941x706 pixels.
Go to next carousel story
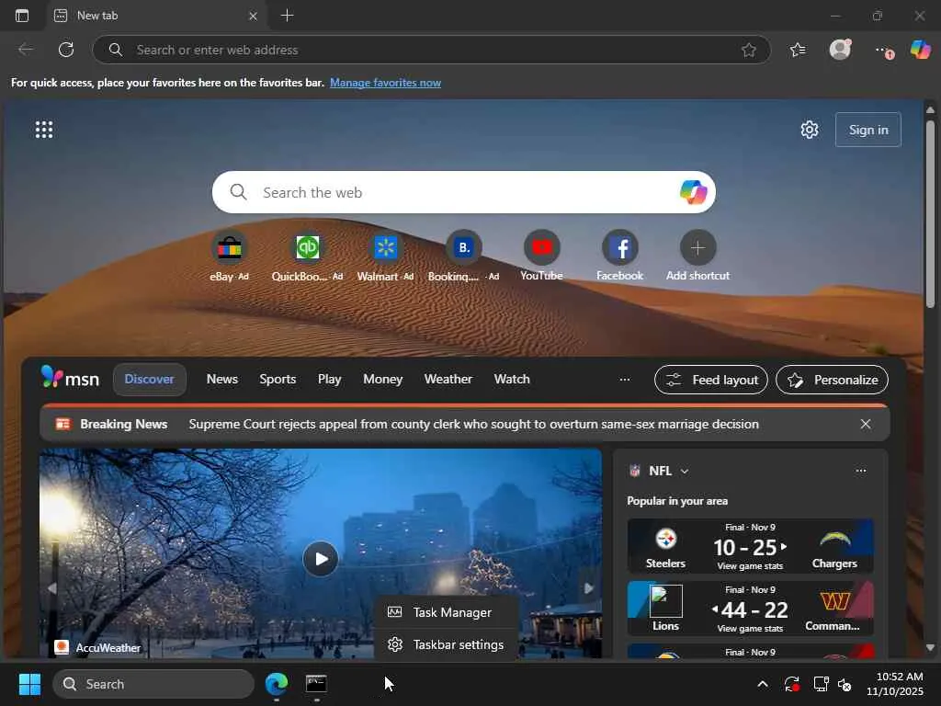coord(589,588)
